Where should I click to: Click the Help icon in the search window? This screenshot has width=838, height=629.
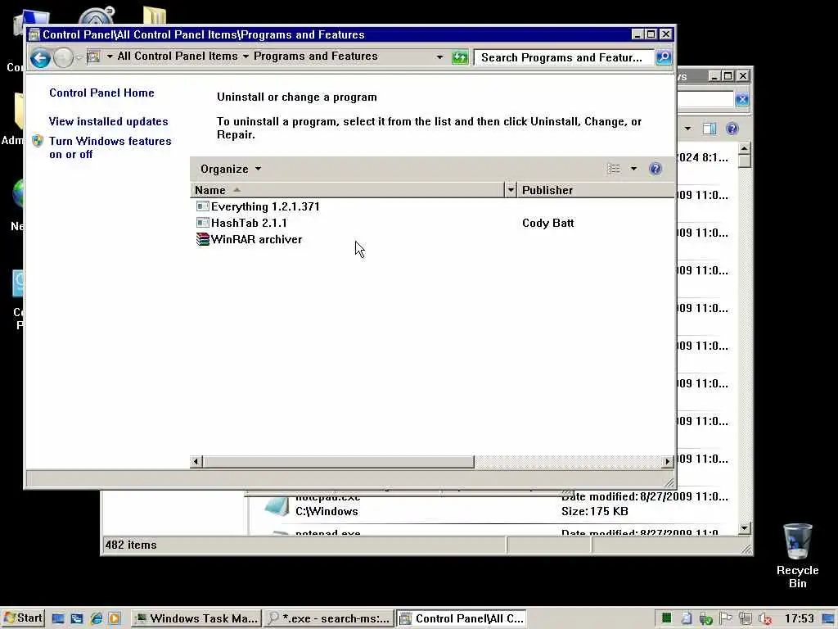[x=732, y=129]
